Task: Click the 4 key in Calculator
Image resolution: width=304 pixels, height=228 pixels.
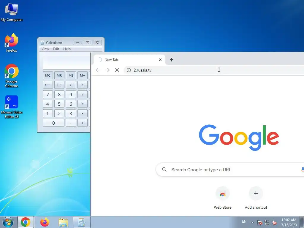Action: coord(48,104)
